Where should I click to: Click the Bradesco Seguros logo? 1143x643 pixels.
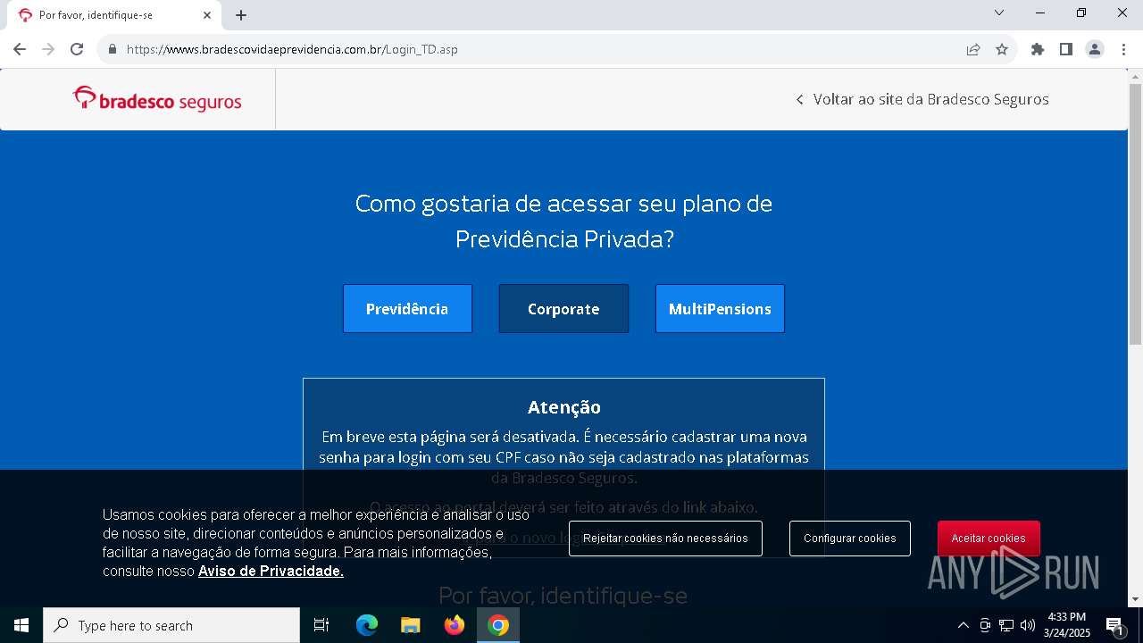tap(157, 100)
